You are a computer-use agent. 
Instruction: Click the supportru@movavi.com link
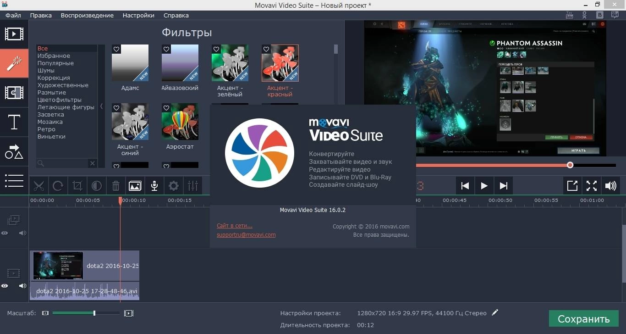(246, 234)
